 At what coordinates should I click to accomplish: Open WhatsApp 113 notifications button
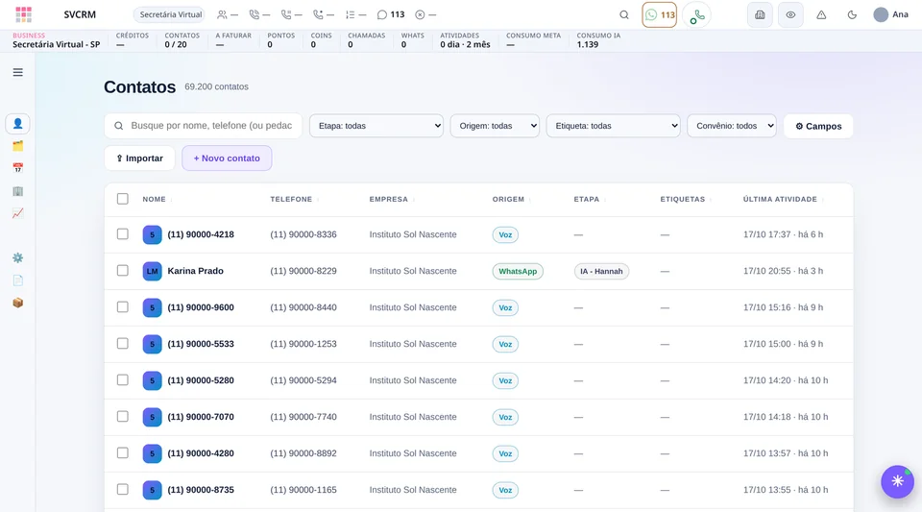[x=659, y=14]
